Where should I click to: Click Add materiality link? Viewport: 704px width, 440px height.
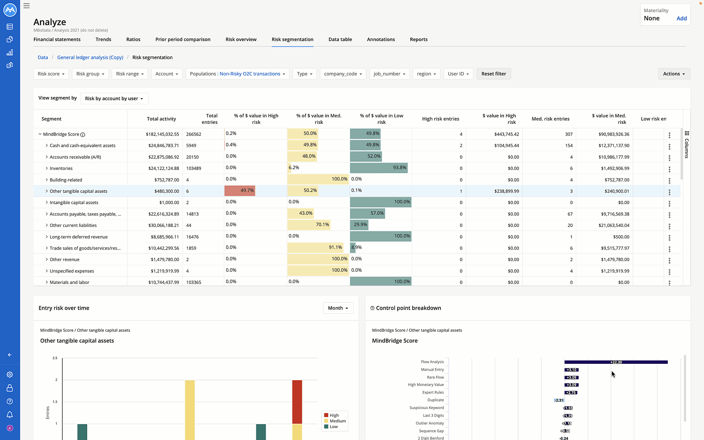(682, 18)
